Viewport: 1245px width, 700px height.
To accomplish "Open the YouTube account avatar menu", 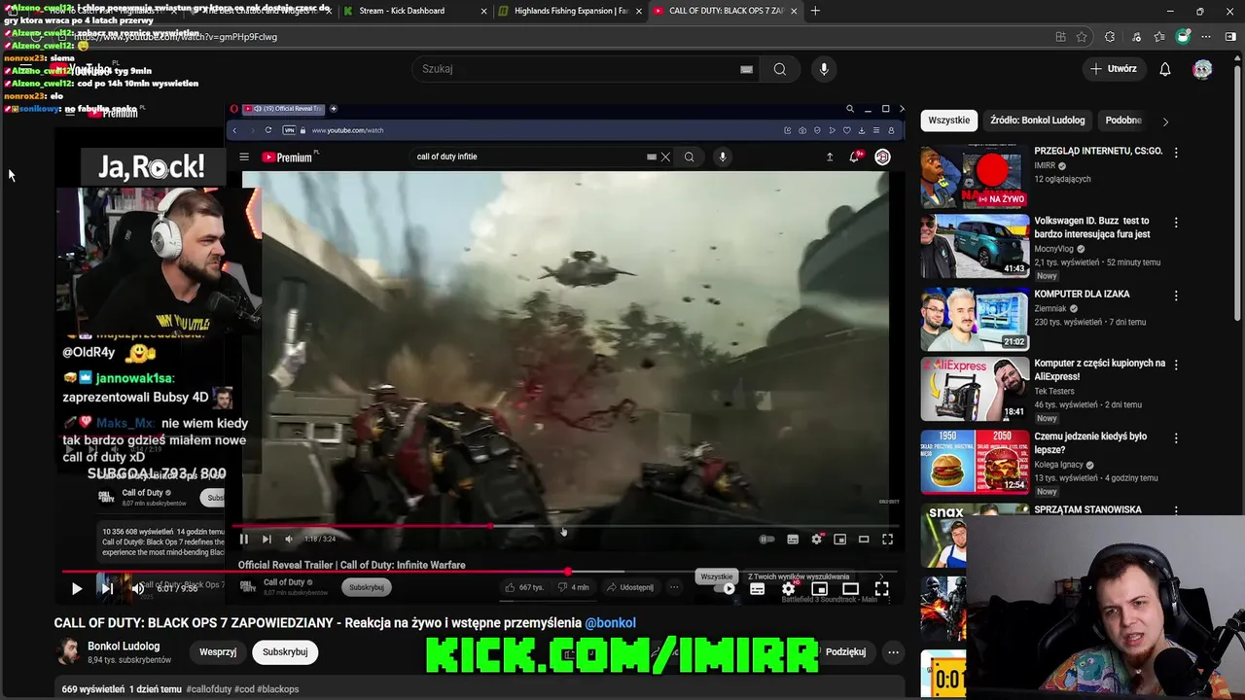I will point(1203,69).
